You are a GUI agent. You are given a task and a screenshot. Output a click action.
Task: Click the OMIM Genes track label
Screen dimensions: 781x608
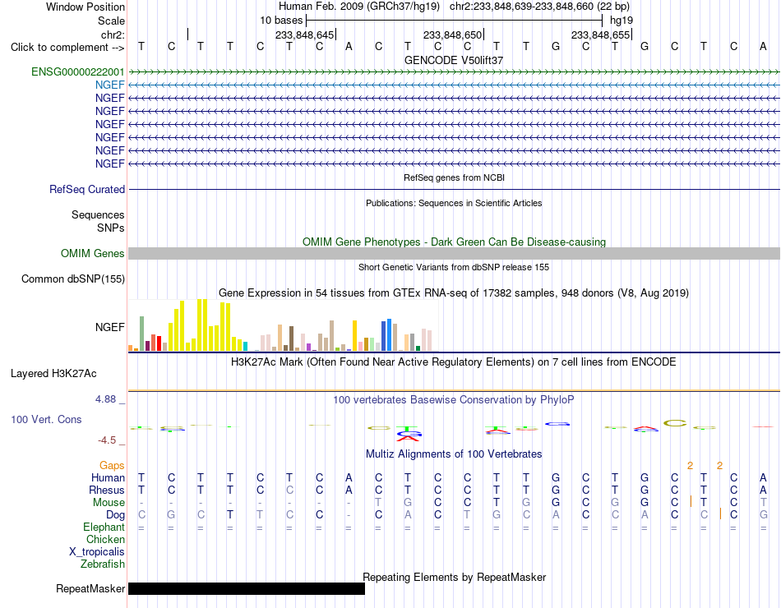tap(93, 253)
